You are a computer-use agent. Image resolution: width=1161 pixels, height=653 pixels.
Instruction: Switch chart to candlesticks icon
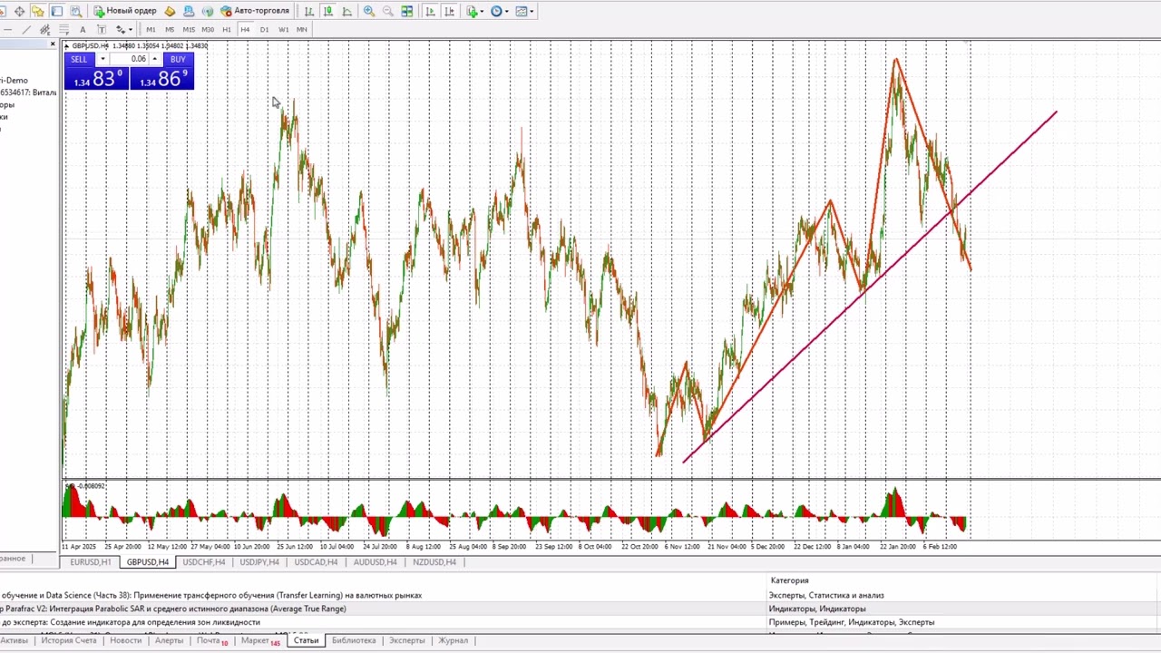[x=327, y=11]
